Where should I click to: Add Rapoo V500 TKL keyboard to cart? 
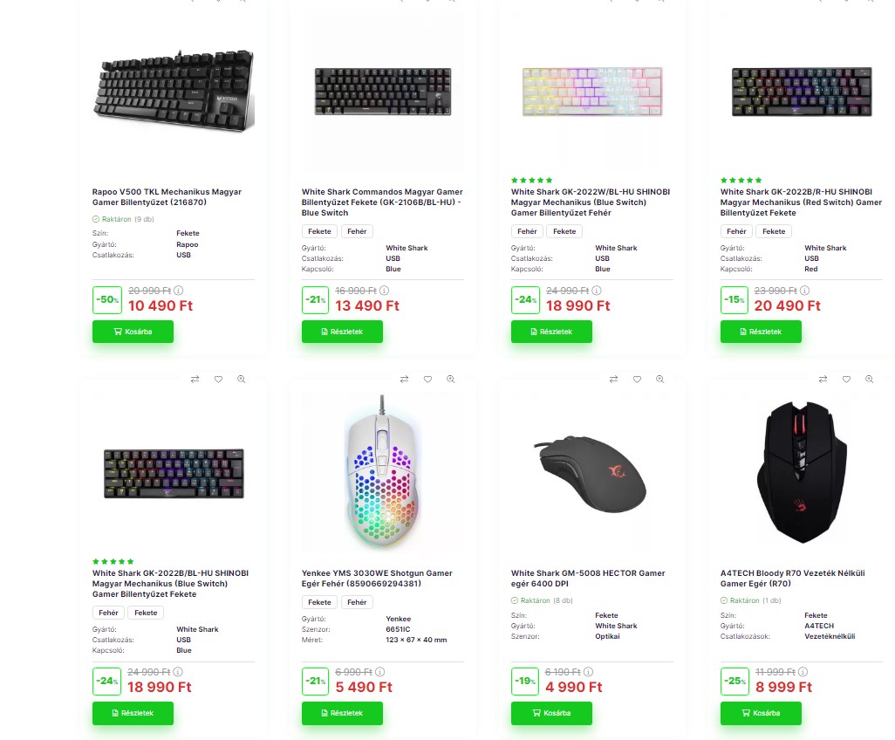point(133,332)
